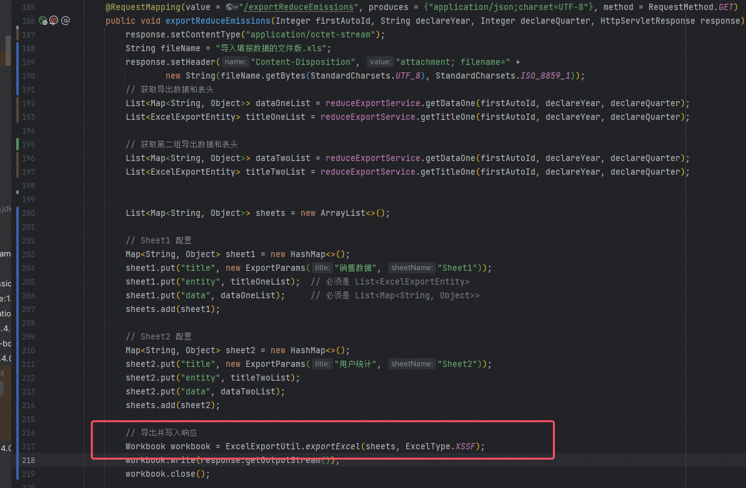This screenshot has width=746, height=488.
Task: Click the ISO_8859_1 constant on line 190
Action: tap(545, 76)
